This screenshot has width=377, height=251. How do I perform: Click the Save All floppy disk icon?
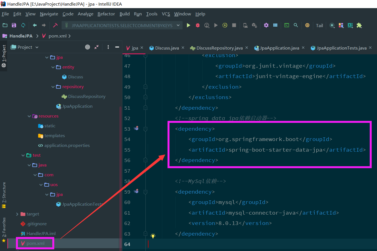point(14,25)
